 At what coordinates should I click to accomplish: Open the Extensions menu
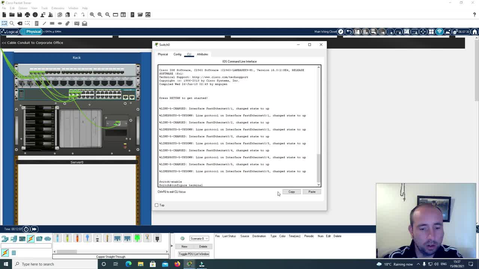coord(58,8)
